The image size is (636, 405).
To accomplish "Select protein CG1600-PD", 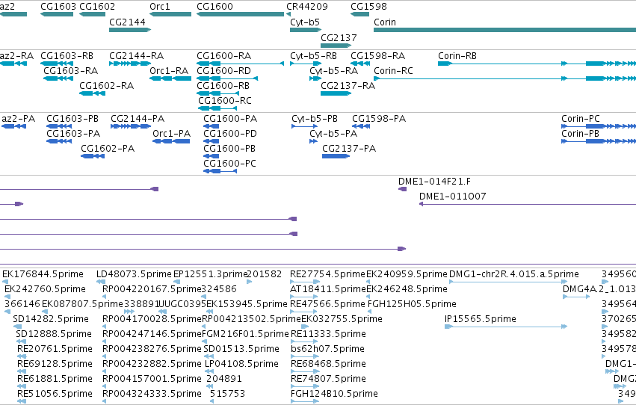I will coord(230,133).
